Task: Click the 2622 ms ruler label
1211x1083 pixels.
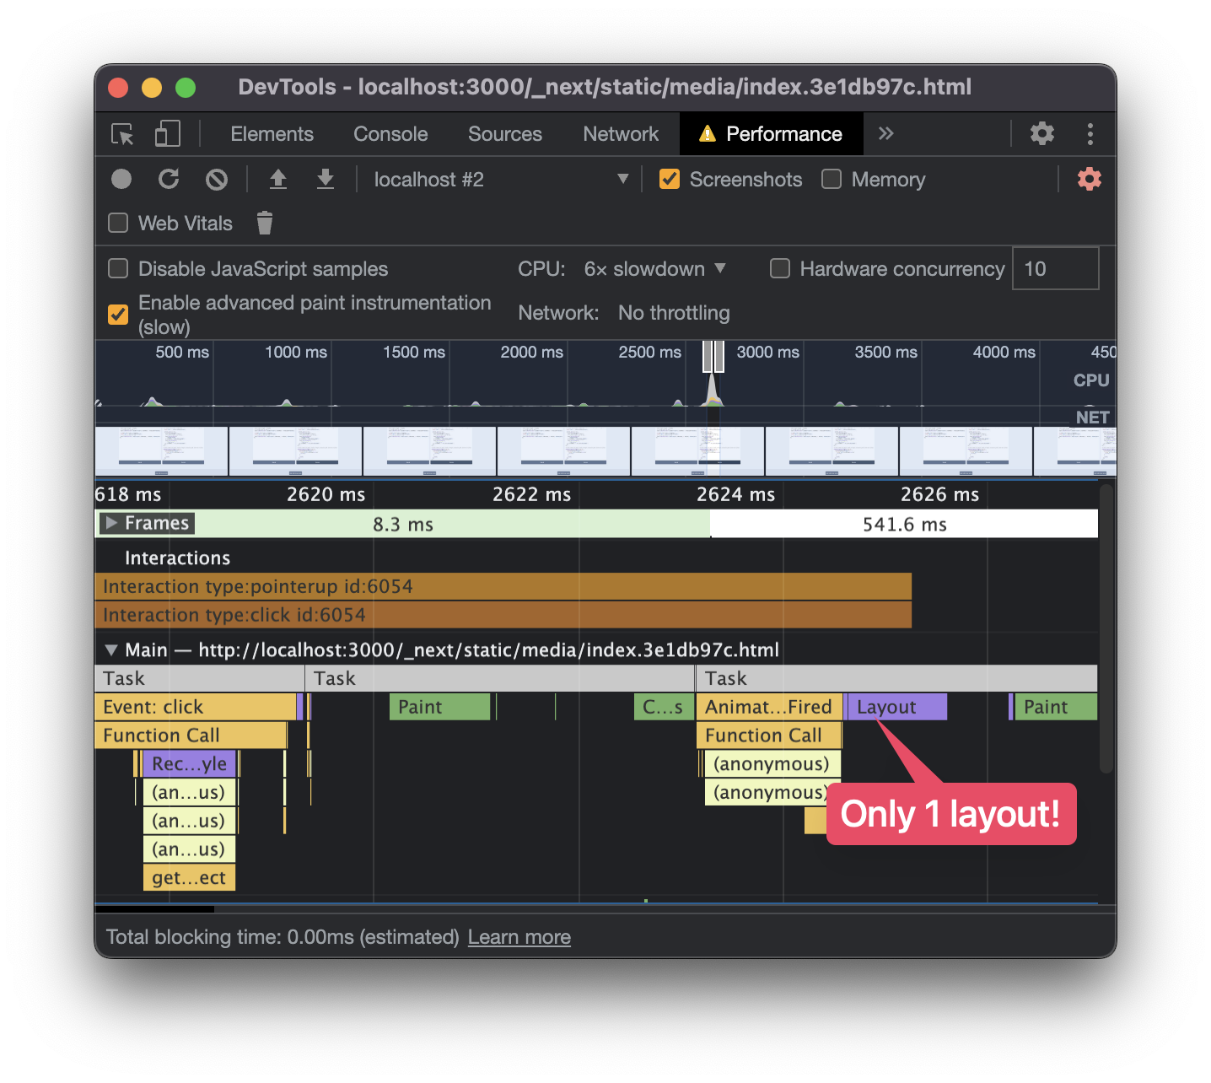Action: [532, 494]
